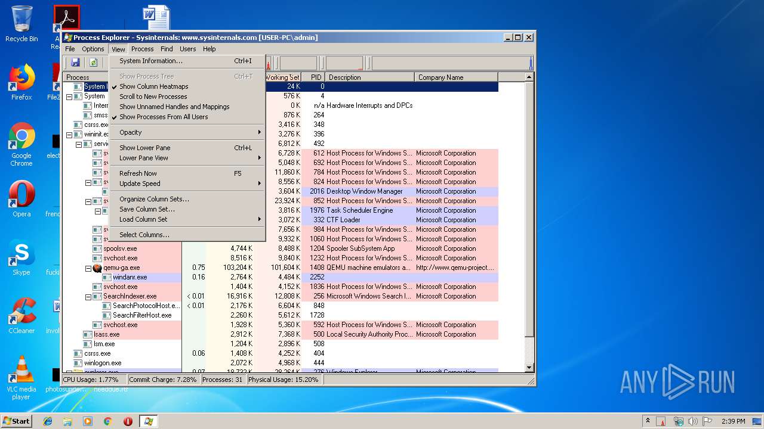Toggle Show Unnamed Handles and Mappings
The image size is (764, 429).
[187, 107]
